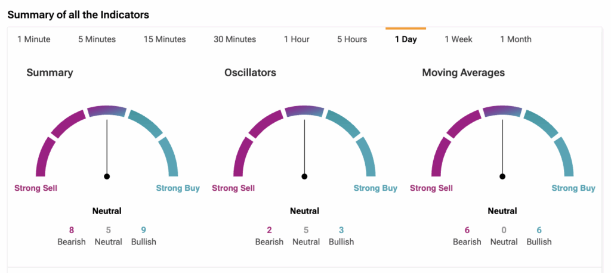
Task: Click the Summary gauge's Strong Sell label
Action: pyautogui.click(x=36, y=188)
